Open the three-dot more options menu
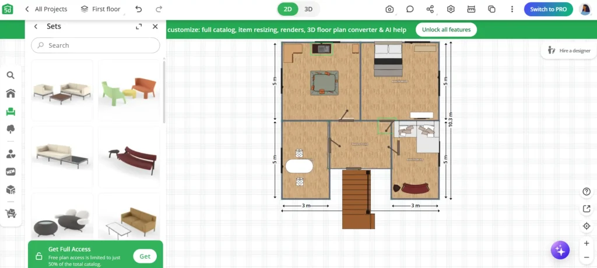This screenshot has height=268, width=597. 512,9
